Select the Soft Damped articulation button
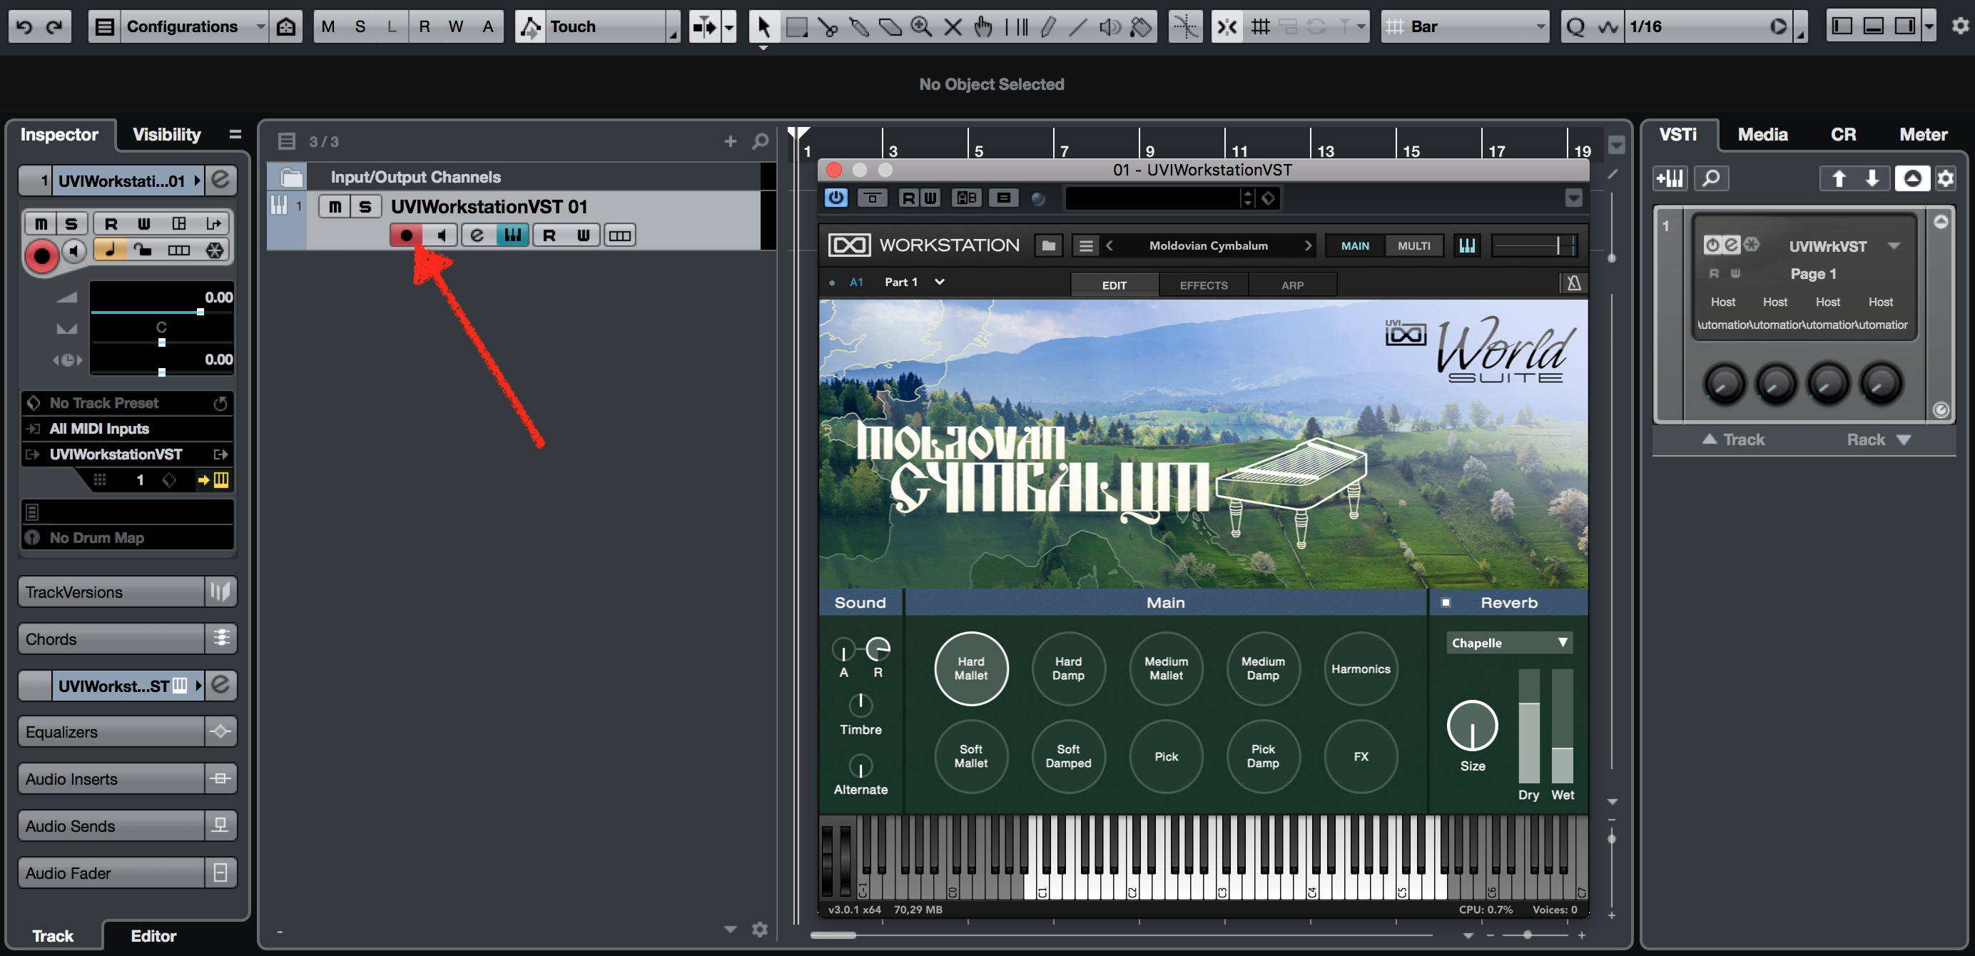 (1068, 756)
